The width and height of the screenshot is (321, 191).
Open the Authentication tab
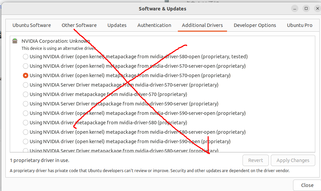point(154,25)
